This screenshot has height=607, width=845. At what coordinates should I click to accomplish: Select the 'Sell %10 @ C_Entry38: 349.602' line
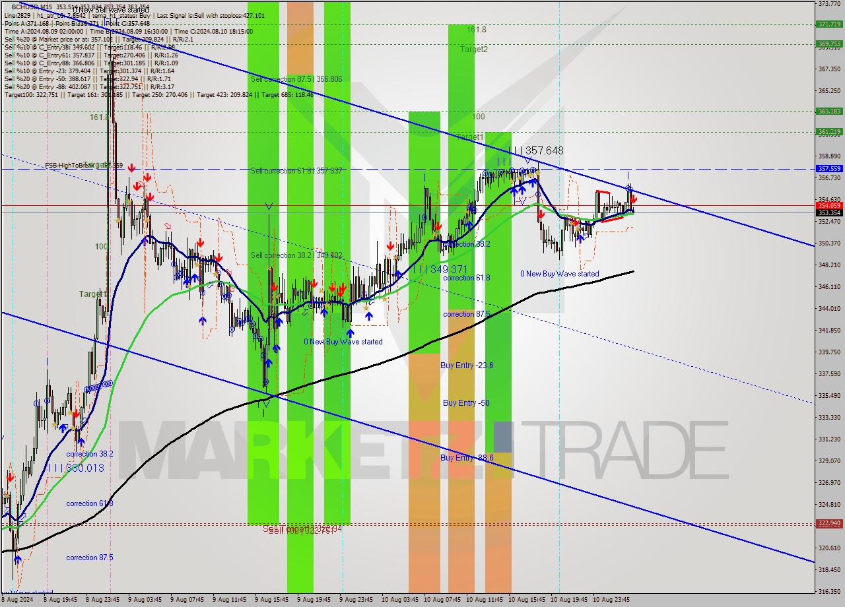(50, 47)
